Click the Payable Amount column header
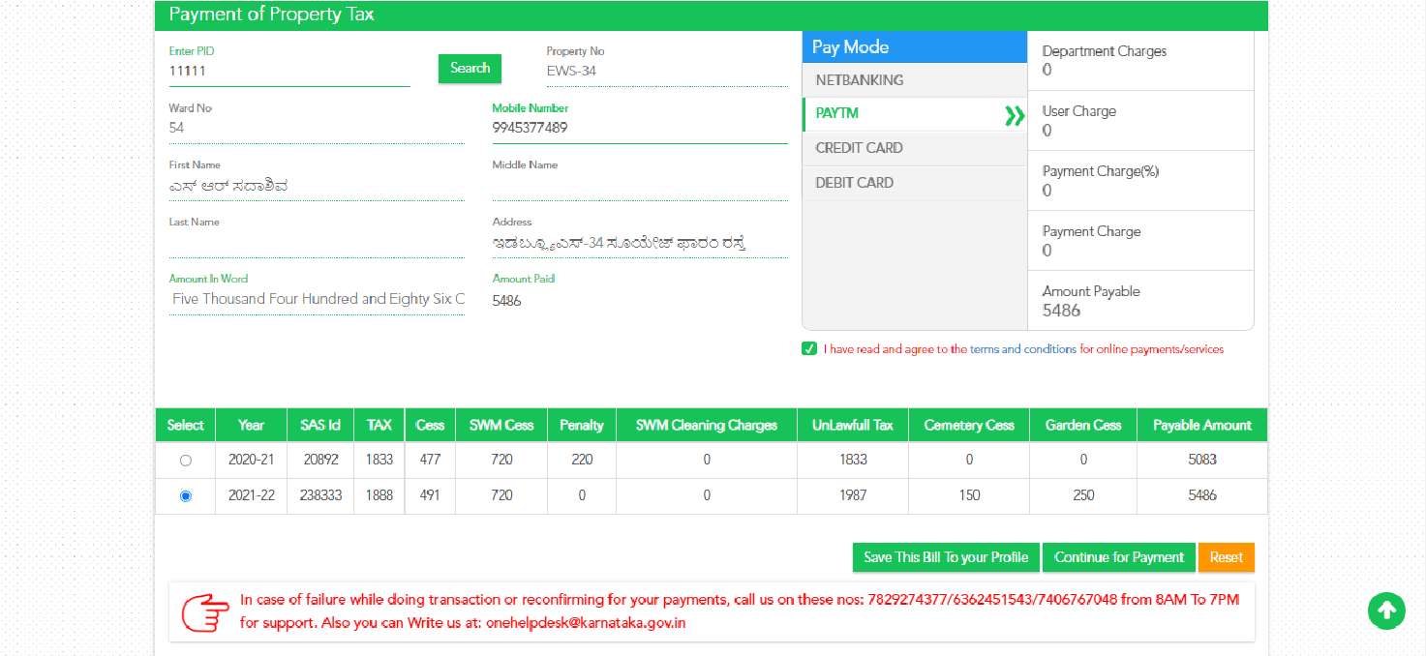 pos(1201,424)
